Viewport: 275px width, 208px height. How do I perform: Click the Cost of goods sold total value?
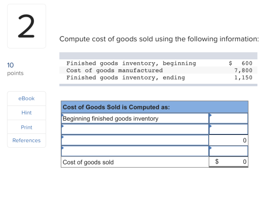pos(228,162)
